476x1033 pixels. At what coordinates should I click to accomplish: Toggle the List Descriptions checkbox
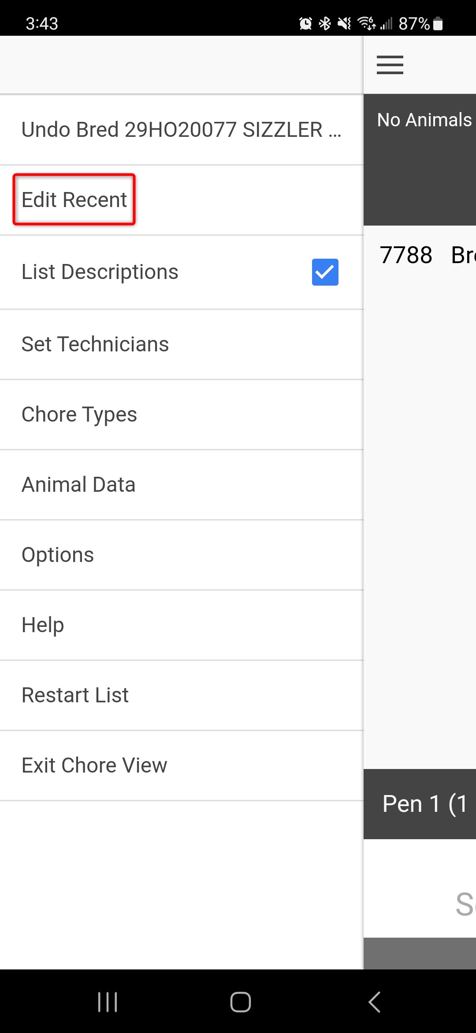tap(325, 272)
